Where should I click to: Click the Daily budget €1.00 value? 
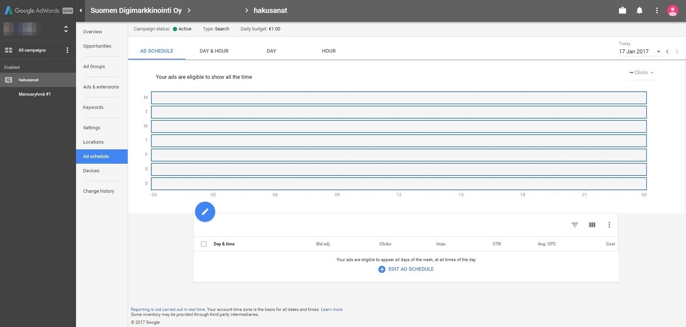click(x=274, y=29)
